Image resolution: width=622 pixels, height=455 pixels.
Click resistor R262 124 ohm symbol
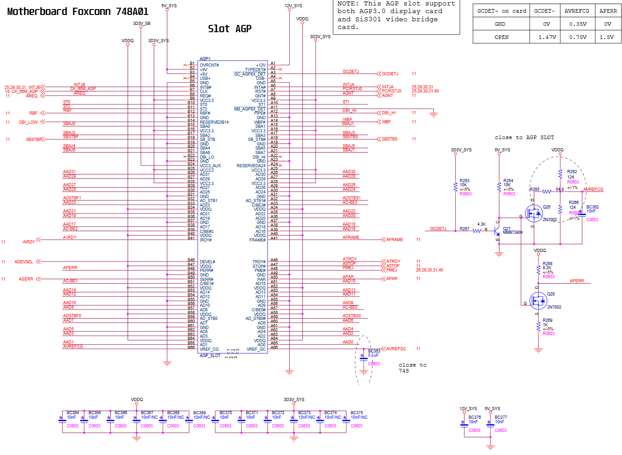[560, 174]
